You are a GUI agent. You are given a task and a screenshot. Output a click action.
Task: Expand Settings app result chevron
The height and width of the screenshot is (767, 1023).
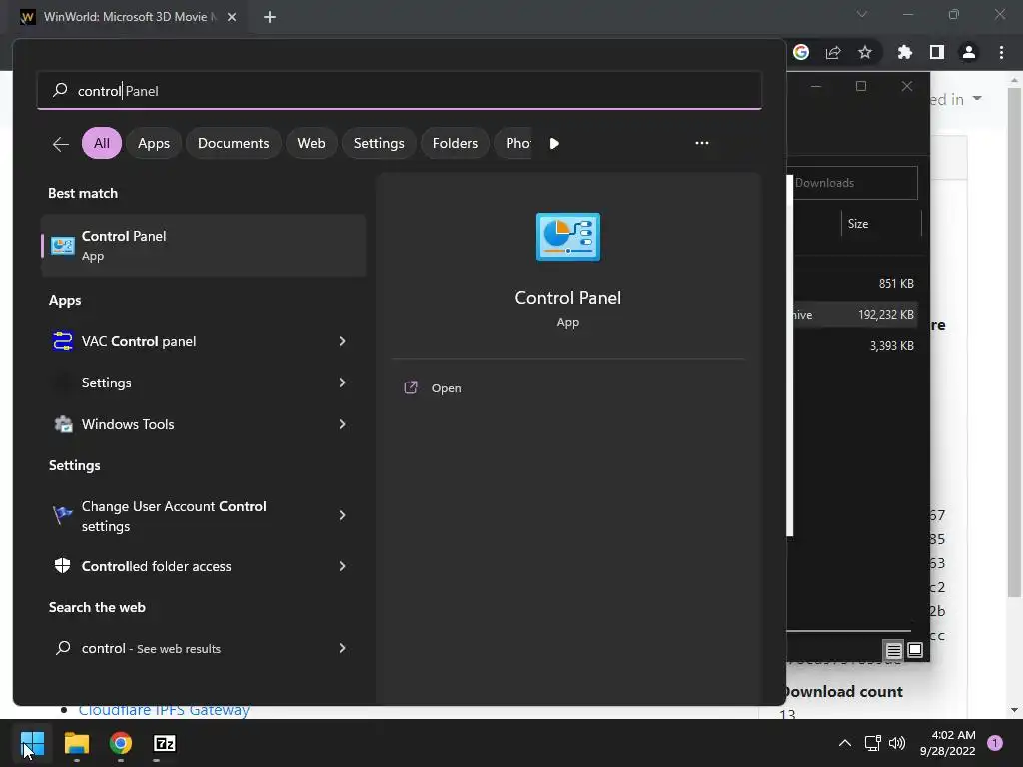342,383
